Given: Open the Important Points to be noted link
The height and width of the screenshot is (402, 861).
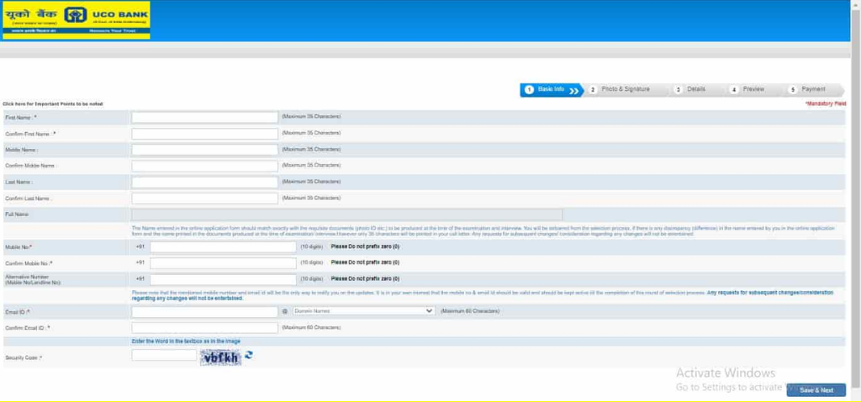Looking at the screenshot, I should (x=52, y=103).
